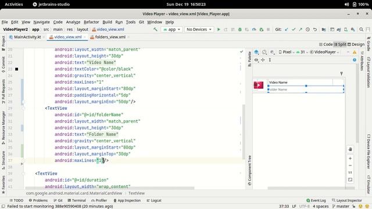Image resolution: width=372 pixels, height=209 pixels.
Task: Open the master git branch selector
Action: point(341,207)
